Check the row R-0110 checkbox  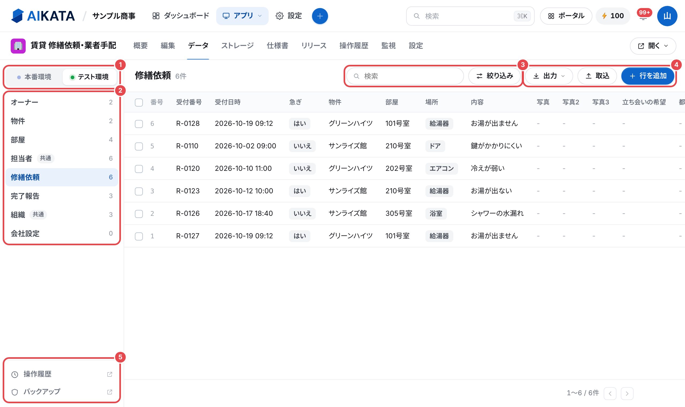coord(139,146)
